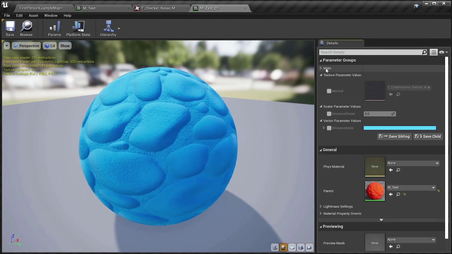Collapse Texture Parameter Values group
This screenshot has height=254, width=452.
coord(321,75)
